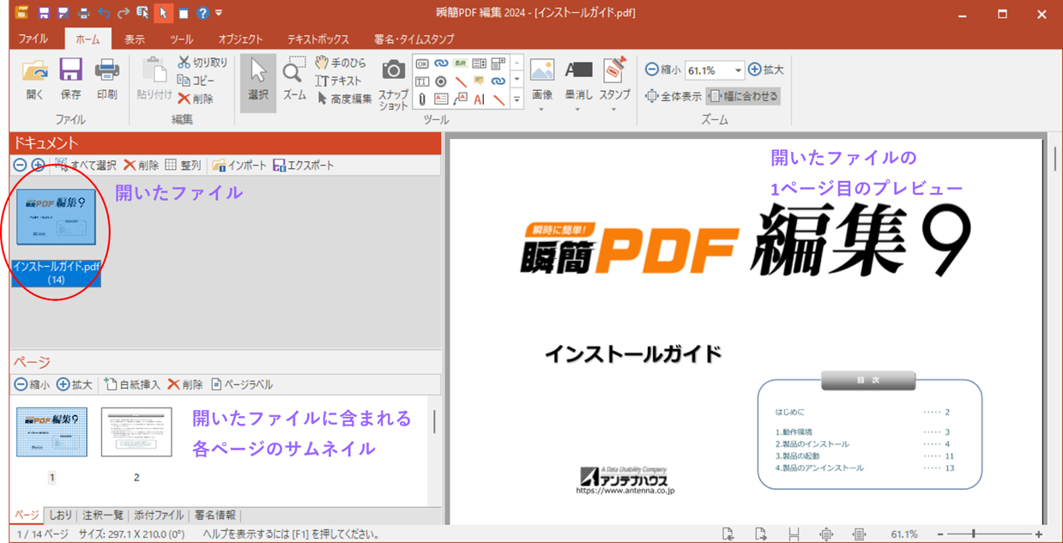Click Shrink (縮小) in the Page panel
This screenshot has width=1063, height=543.
[33, 384]
